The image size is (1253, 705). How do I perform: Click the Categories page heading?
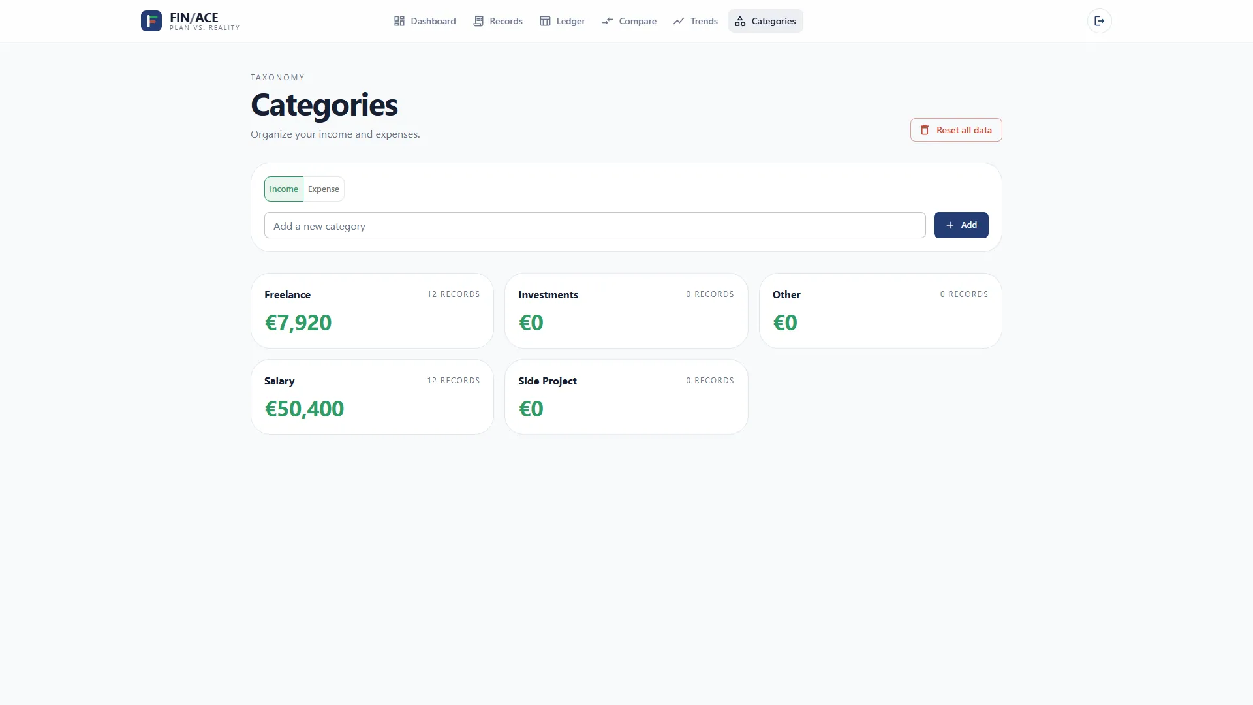(x=324, y=105)
